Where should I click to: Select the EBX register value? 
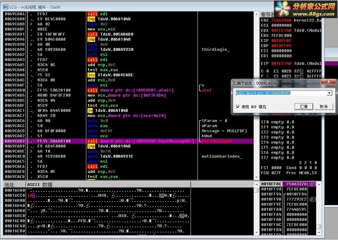click(281, 35)
